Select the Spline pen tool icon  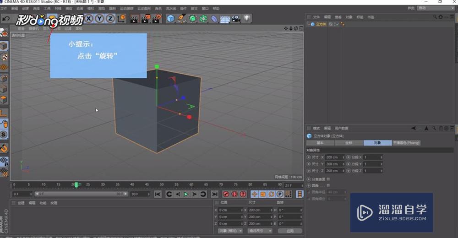(181, 19)
